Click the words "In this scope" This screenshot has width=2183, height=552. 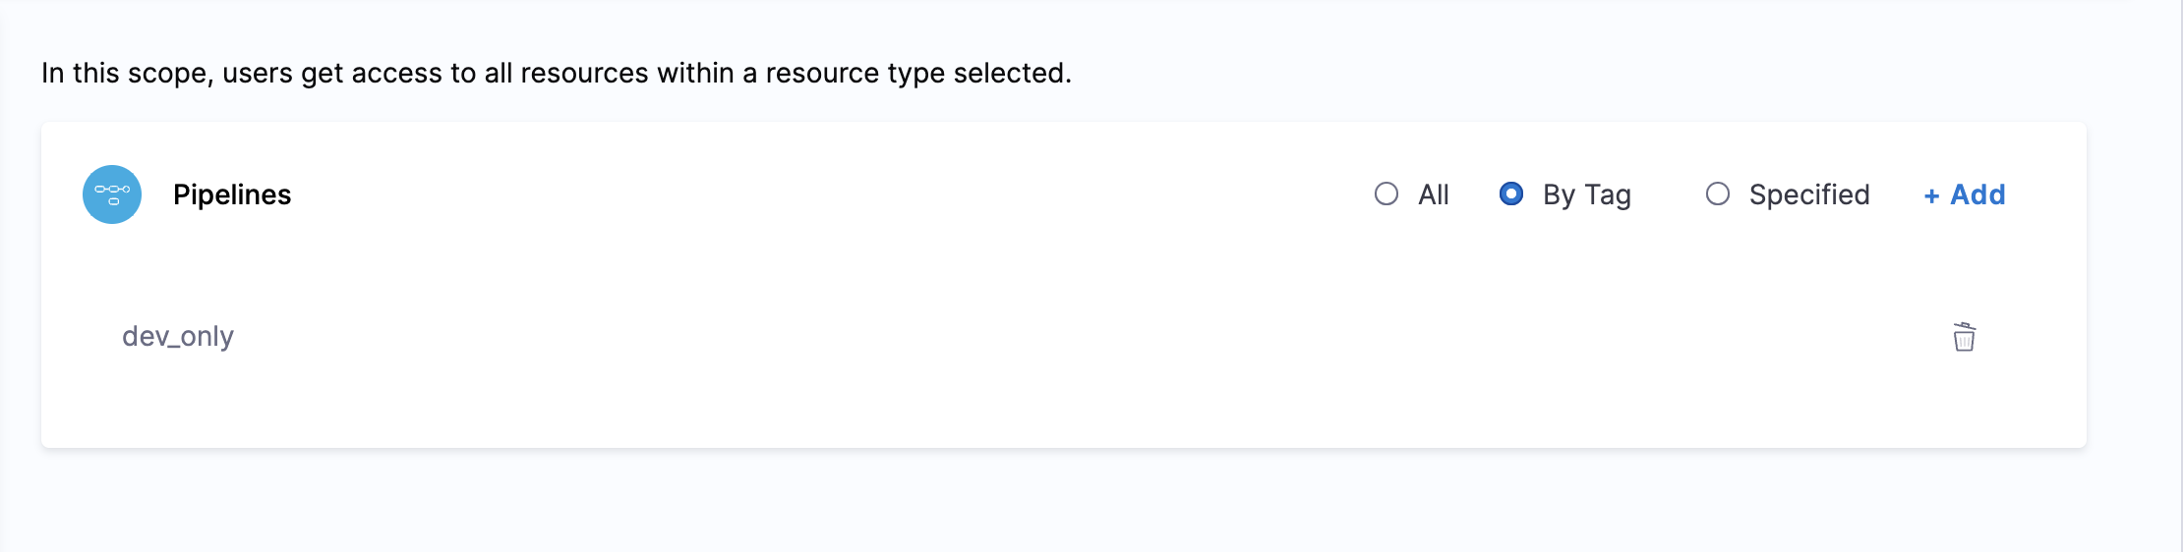(x=125, y=73)
